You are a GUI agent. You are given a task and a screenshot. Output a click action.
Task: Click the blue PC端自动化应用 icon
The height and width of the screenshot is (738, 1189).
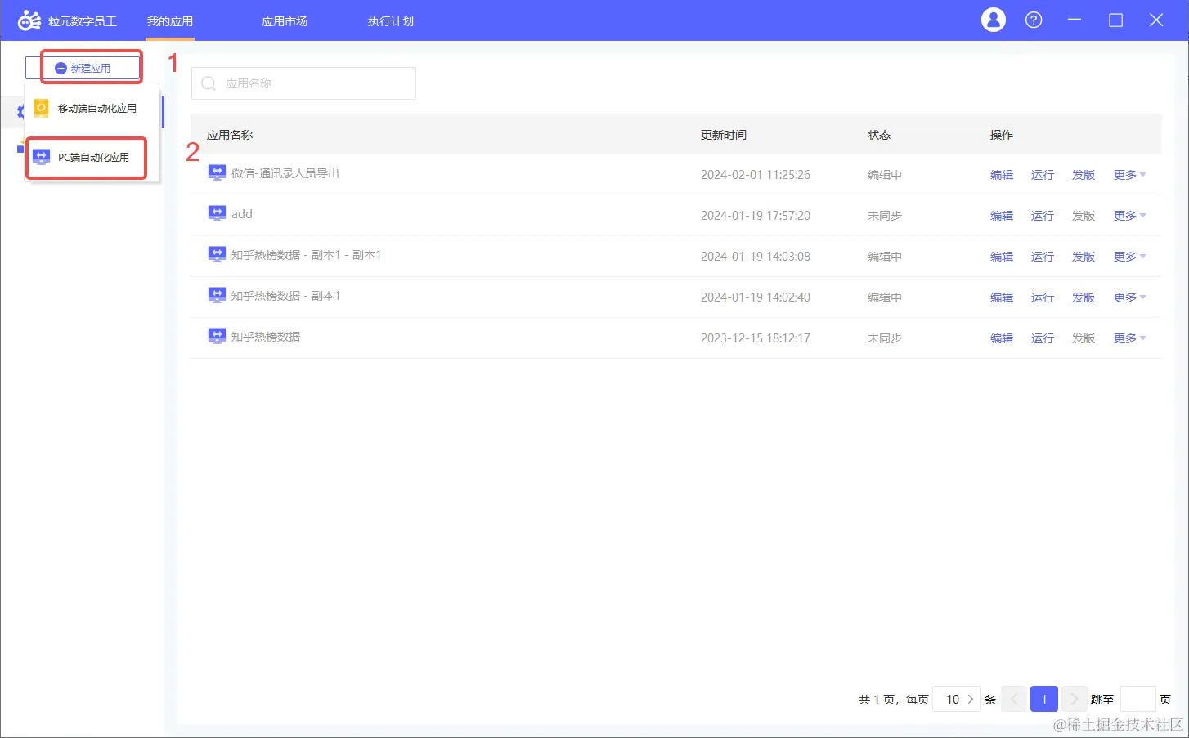(x=42, y=157)
